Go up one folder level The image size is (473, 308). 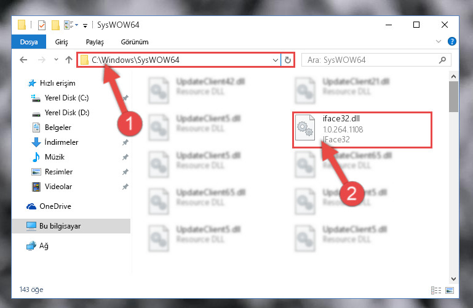69,60
